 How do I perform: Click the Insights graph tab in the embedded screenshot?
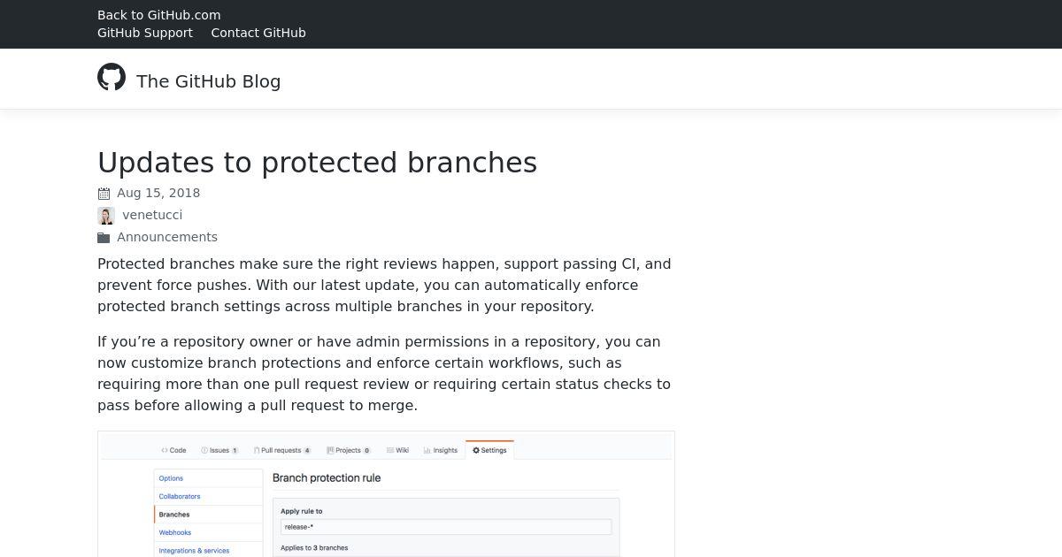440,450
